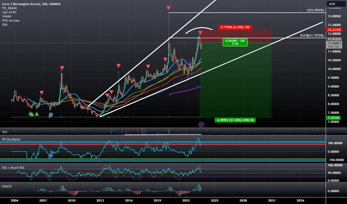
Task: Select the PP Oscillator pane label
Action: pos(11,139)
